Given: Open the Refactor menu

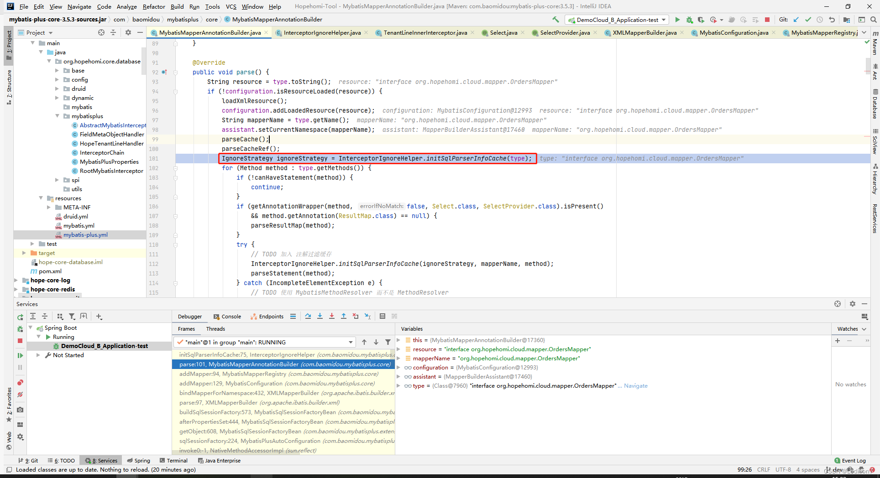Looking at the screenshot, I should pos(154,6).
